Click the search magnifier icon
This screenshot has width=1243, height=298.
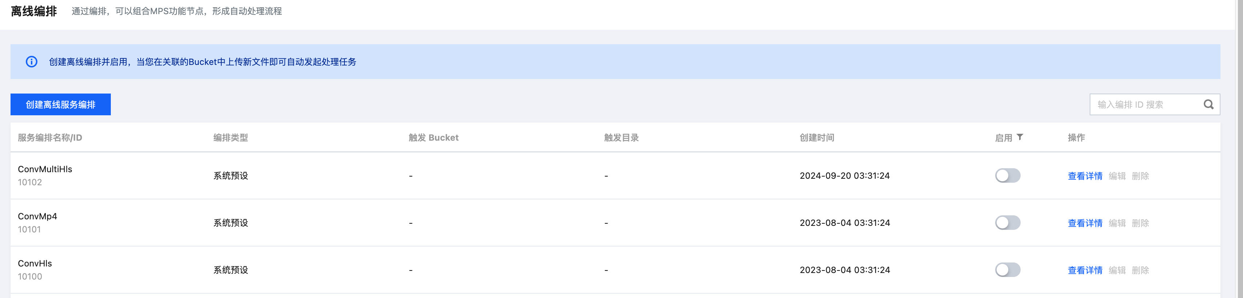point(1208,104)
